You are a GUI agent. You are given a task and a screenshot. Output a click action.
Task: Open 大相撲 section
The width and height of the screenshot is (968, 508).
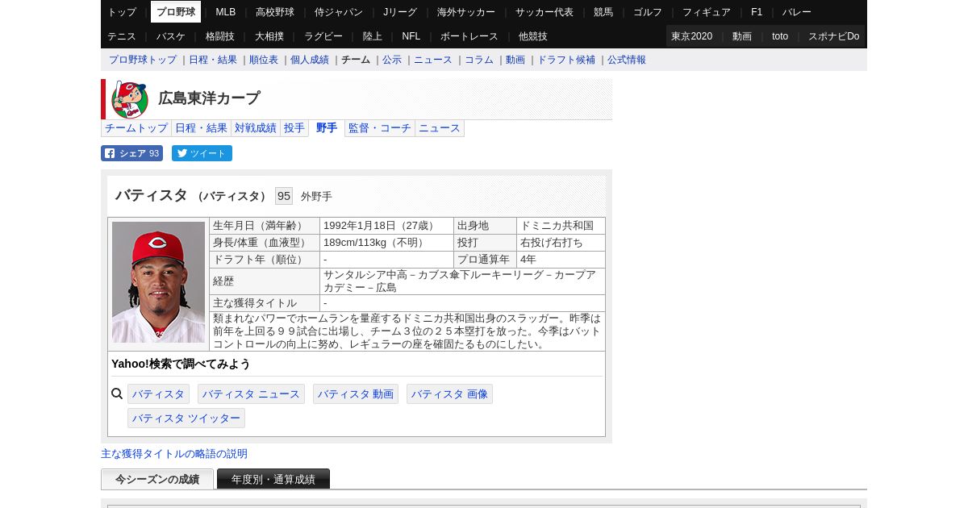tap(269, 36)
